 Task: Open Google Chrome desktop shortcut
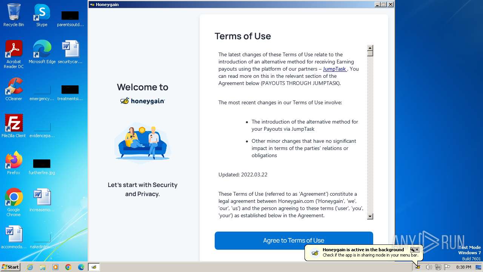14,202
